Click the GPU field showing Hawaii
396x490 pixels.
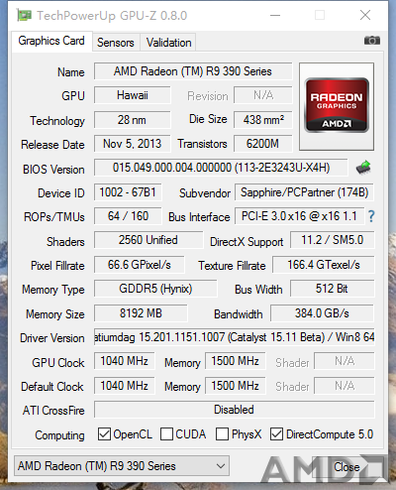point(133,95)
